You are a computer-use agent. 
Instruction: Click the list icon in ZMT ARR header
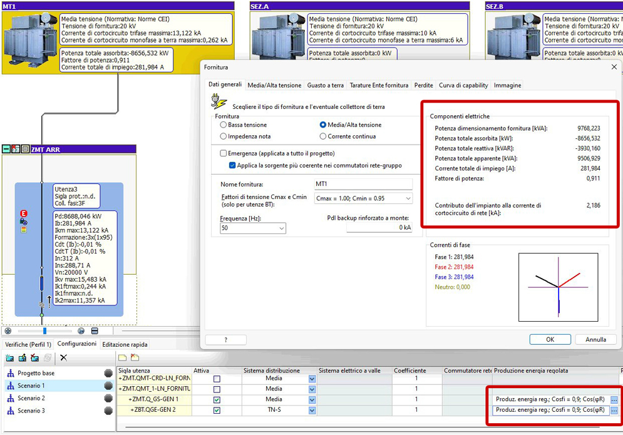coord(25,149)
